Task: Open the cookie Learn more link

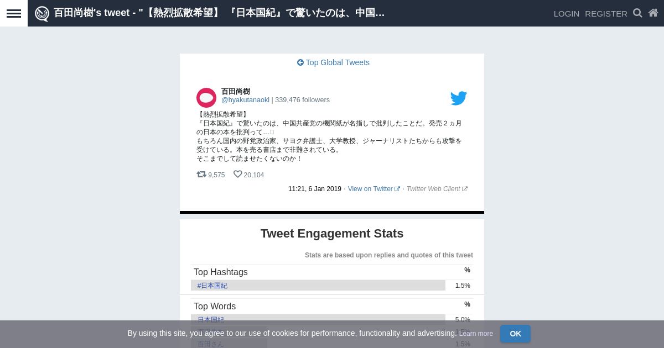Action: [476, 334]
